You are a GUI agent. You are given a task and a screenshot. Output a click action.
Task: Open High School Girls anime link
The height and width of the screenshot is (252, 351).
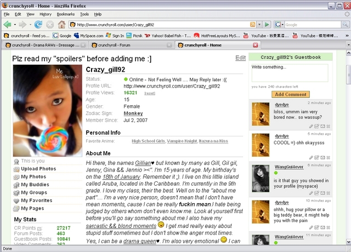click(x=148, y=141)
